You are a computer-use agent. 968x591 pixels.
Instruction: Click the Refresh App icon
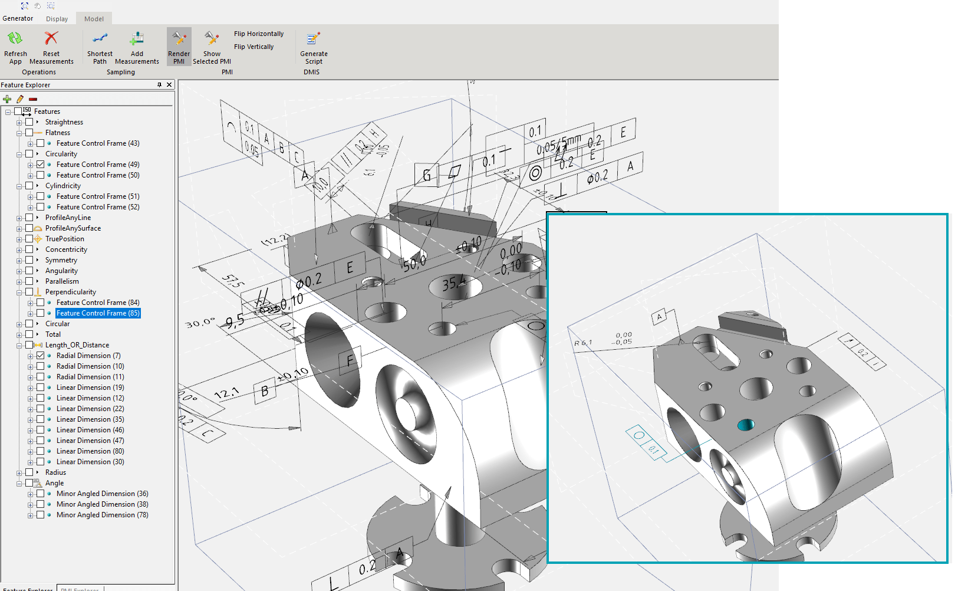(15, 39)
